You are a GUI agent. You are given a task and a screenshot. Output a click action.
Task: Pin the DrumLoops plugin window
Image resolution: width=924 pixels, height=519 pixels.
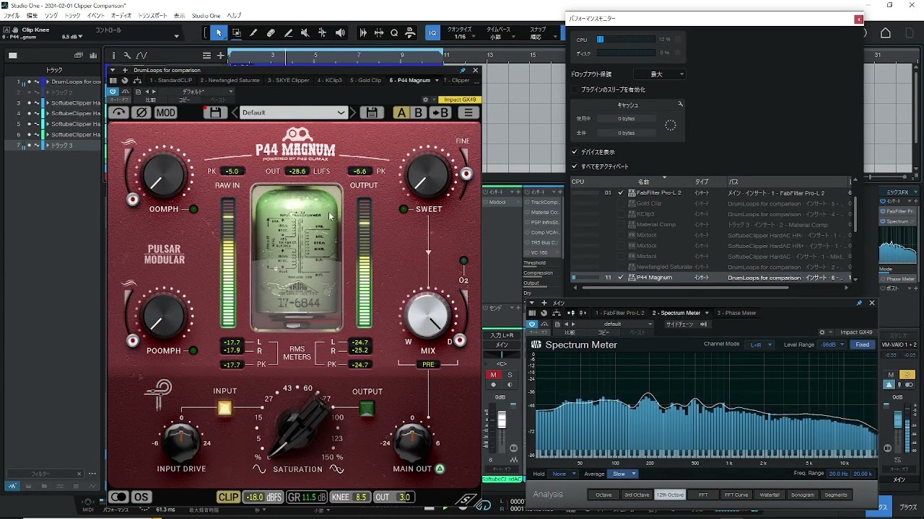(463, 70)
